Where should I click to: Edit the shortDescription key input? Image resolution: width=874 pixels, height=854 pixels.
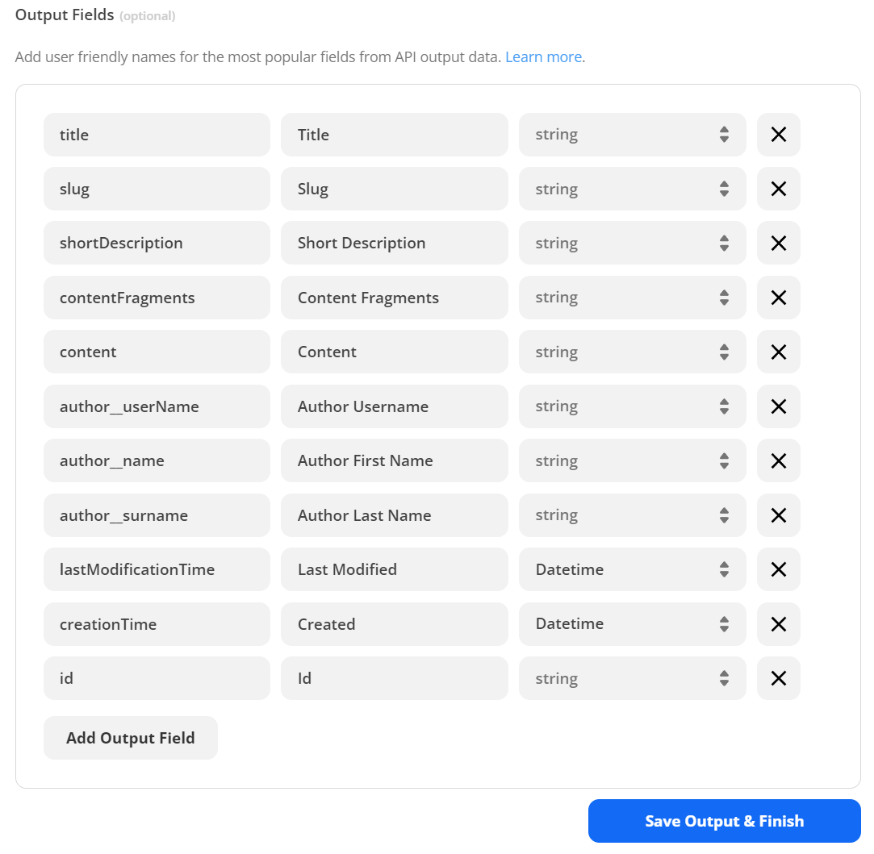pyautogui.click(x=157, y=243)
